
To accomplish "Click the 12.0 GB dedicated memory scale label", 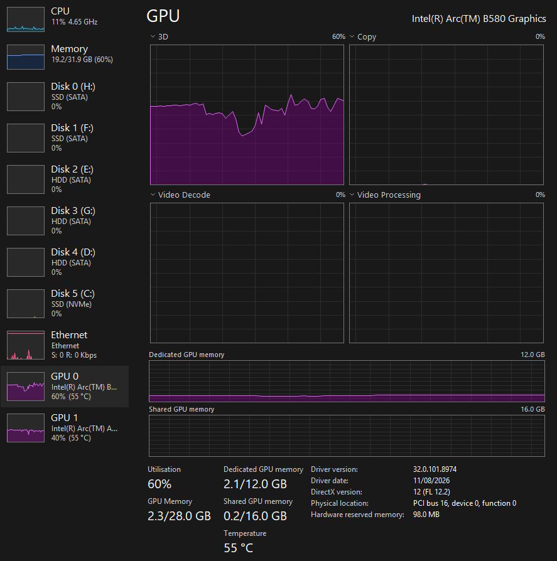I will pos(533,355).
